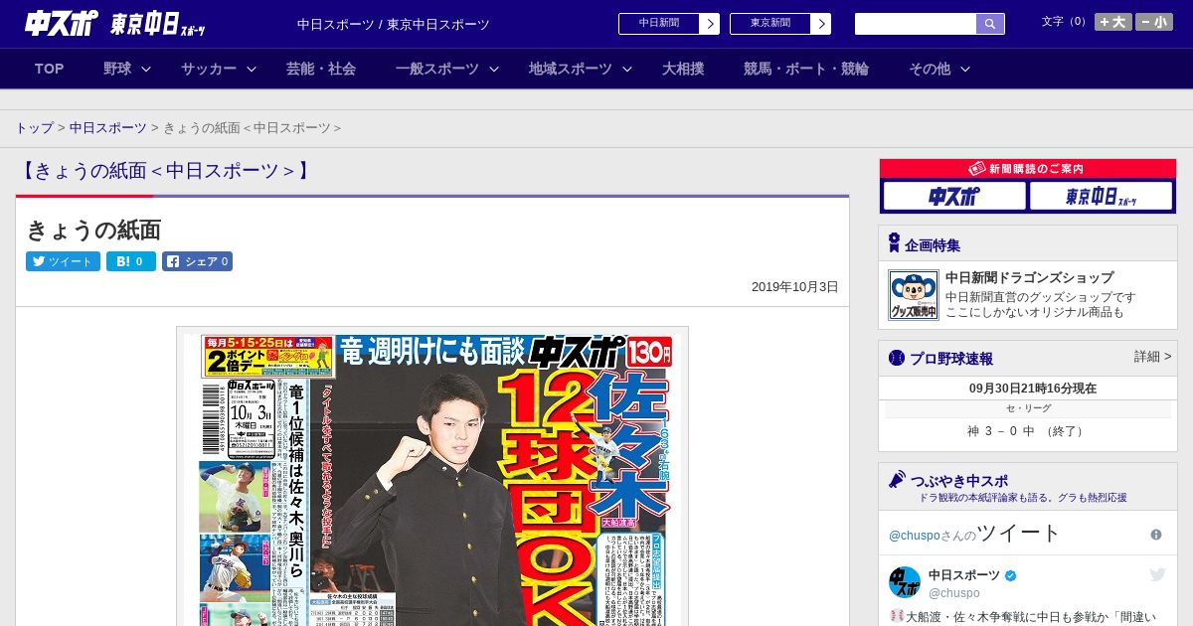Open 中日スポーツ Twitter account name
Viewport: 1193px width, 626px height.
(x=964, y=575)
